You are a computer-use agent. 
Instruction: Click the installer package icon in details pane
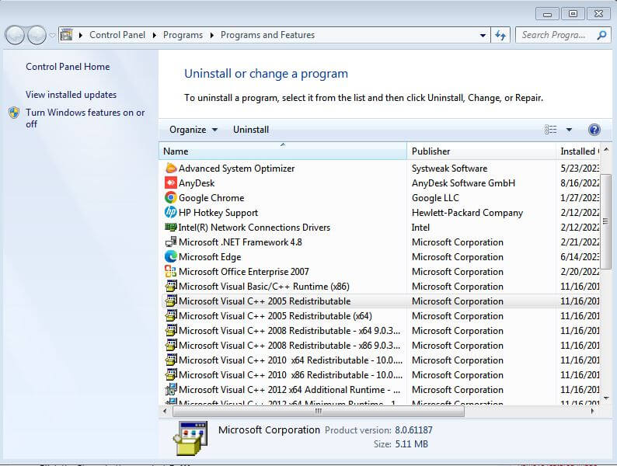point(190,438)
